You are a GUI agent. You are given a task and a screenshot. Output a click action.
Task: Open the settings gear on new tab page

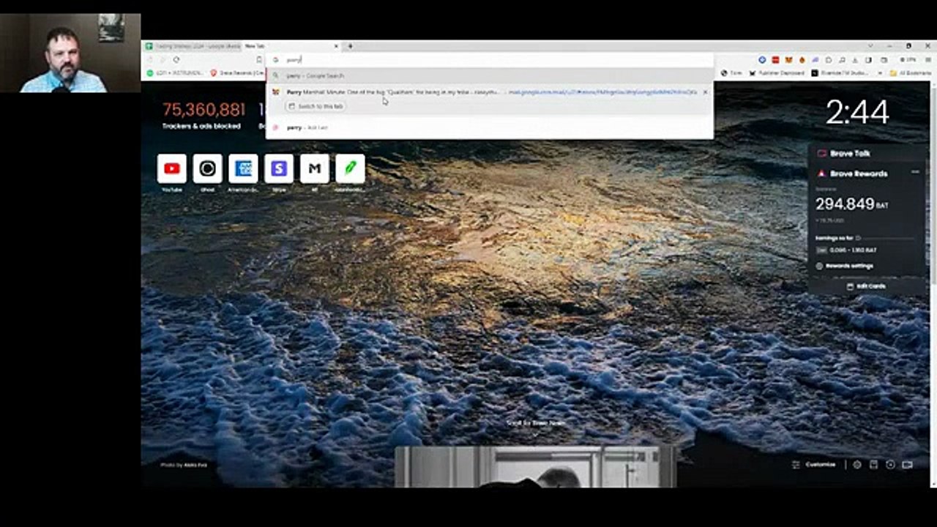[x=857, y=464]
